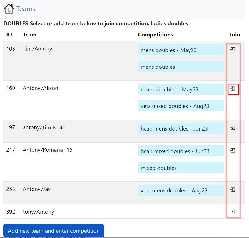Join competition as tony/Antony team
The image size is (249, 238).
(233, 212)
